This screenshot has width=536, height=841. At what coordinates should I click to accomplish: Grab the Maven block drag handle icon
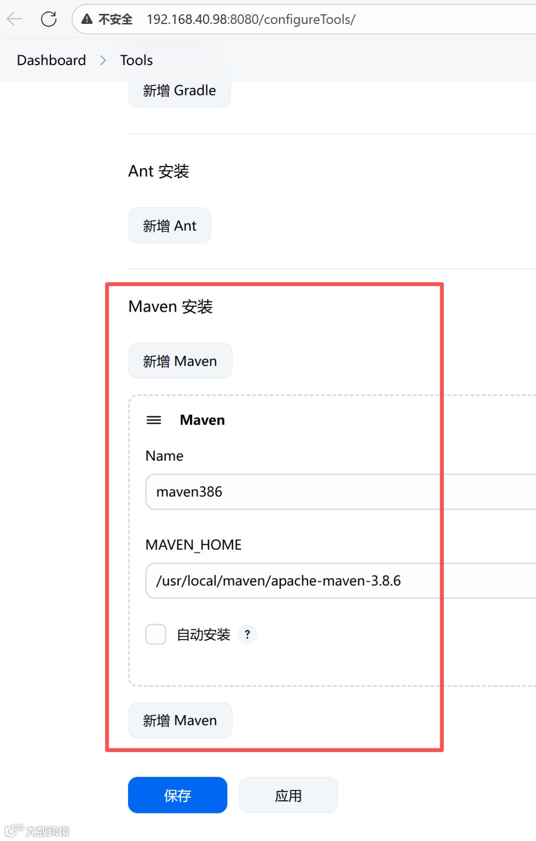coord(154,420)
